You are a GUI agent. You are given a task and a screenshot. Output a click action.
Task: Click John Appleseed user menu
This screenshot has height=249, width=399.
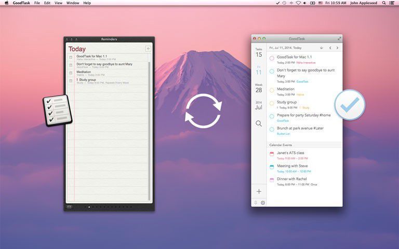pyautogui.click(x=363, y=3)
